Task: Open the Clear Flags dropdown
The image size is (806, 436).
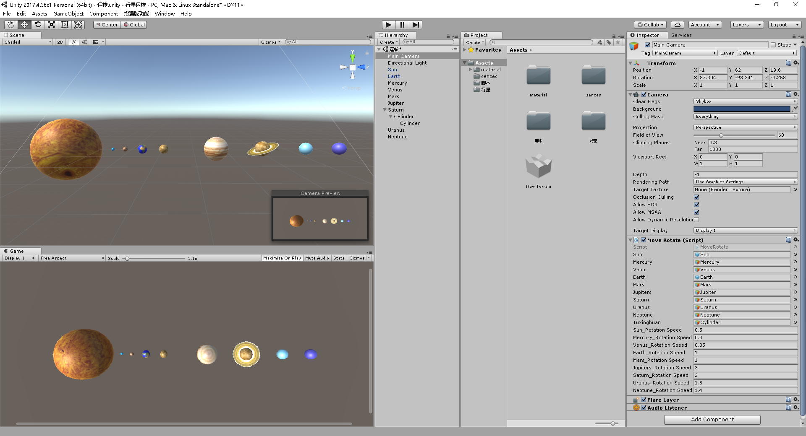Action: (745, 101)
